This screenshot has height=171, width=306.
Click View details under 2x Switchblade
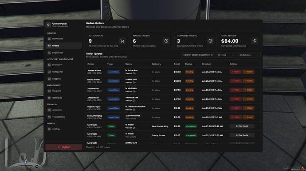tap(131, 119)
